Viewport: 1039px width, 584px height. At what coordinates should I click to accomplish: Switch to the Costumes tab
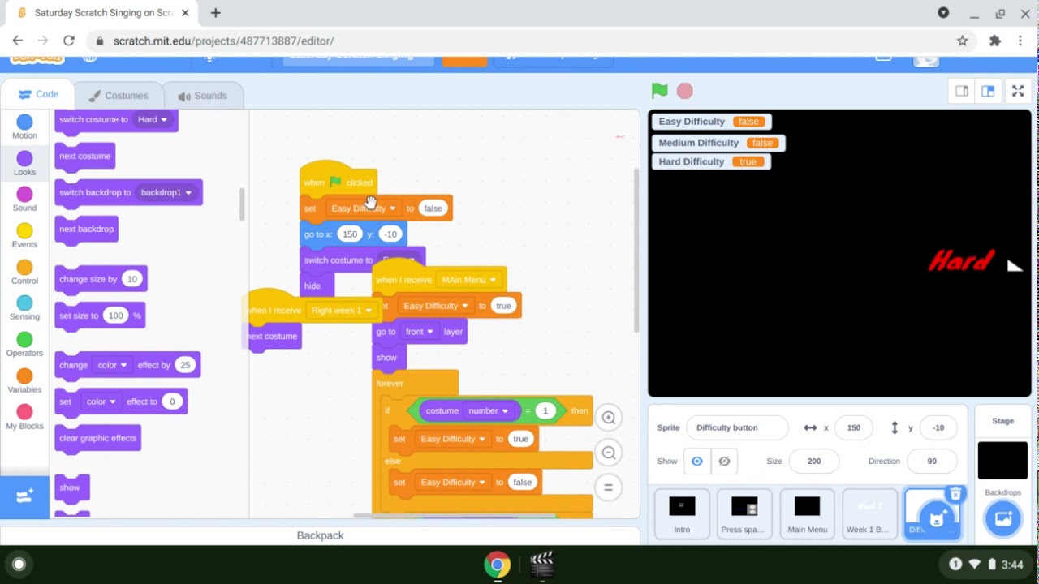119,95
